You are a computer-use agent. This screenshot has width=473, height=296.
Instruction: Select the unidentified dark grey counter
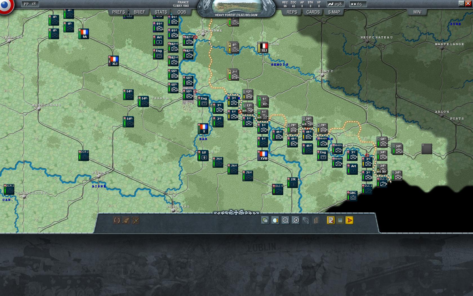pos(427,149)
